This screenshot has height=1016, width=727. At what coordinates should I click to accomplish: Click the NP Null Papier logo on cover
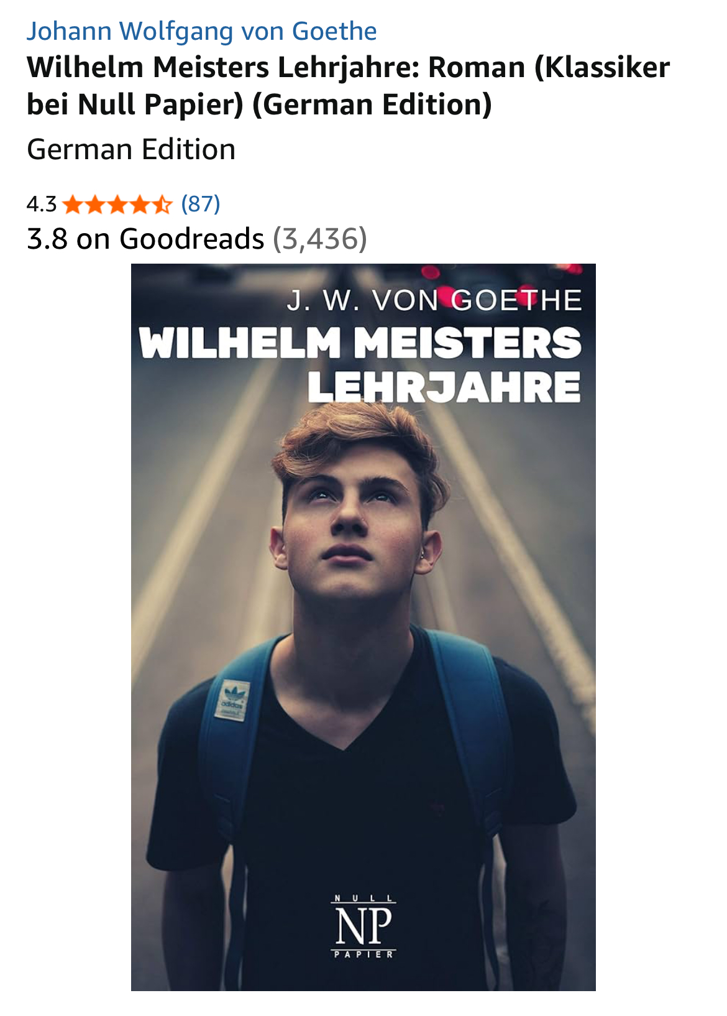363,926
